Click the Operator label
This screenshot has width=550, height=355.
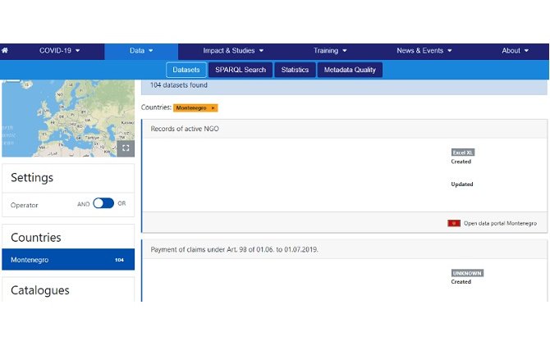pyautogui.click(x=24, y=205)
